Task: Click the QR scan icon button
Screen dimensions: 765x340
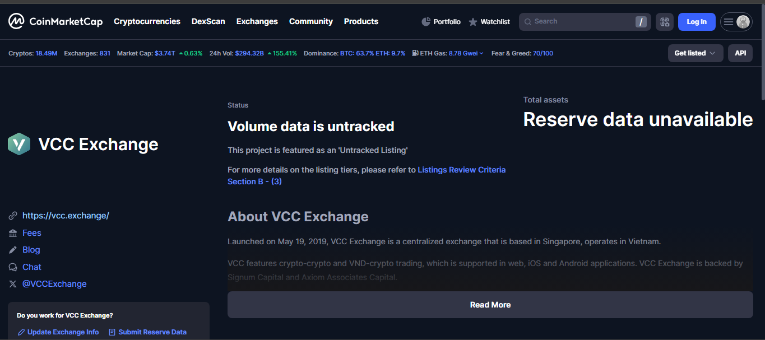Action: tap(665, 22)
